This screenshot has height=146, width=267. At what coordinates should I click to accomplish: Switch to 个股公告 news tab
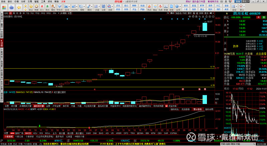point(19,136)
